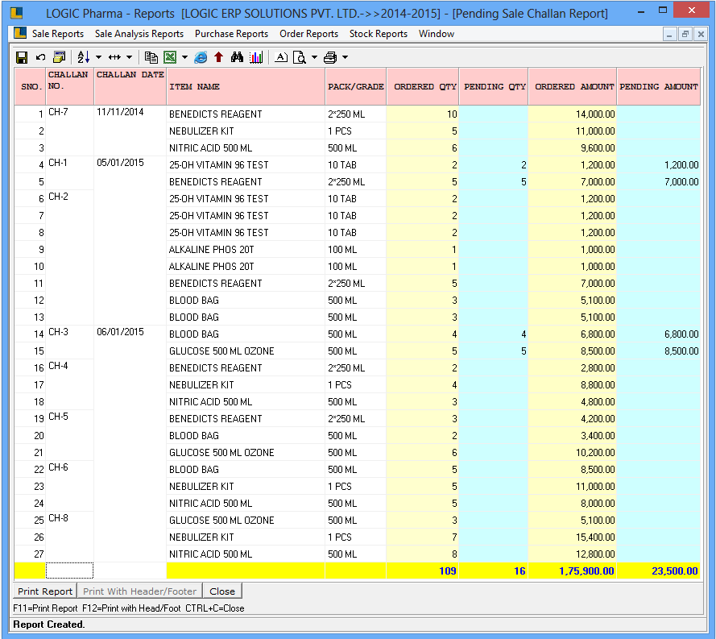Image resolution: width=716 pixels, height=639 pixels.
Task: Open the sort options dropdown arrow
Action: [x=98, y=57]
